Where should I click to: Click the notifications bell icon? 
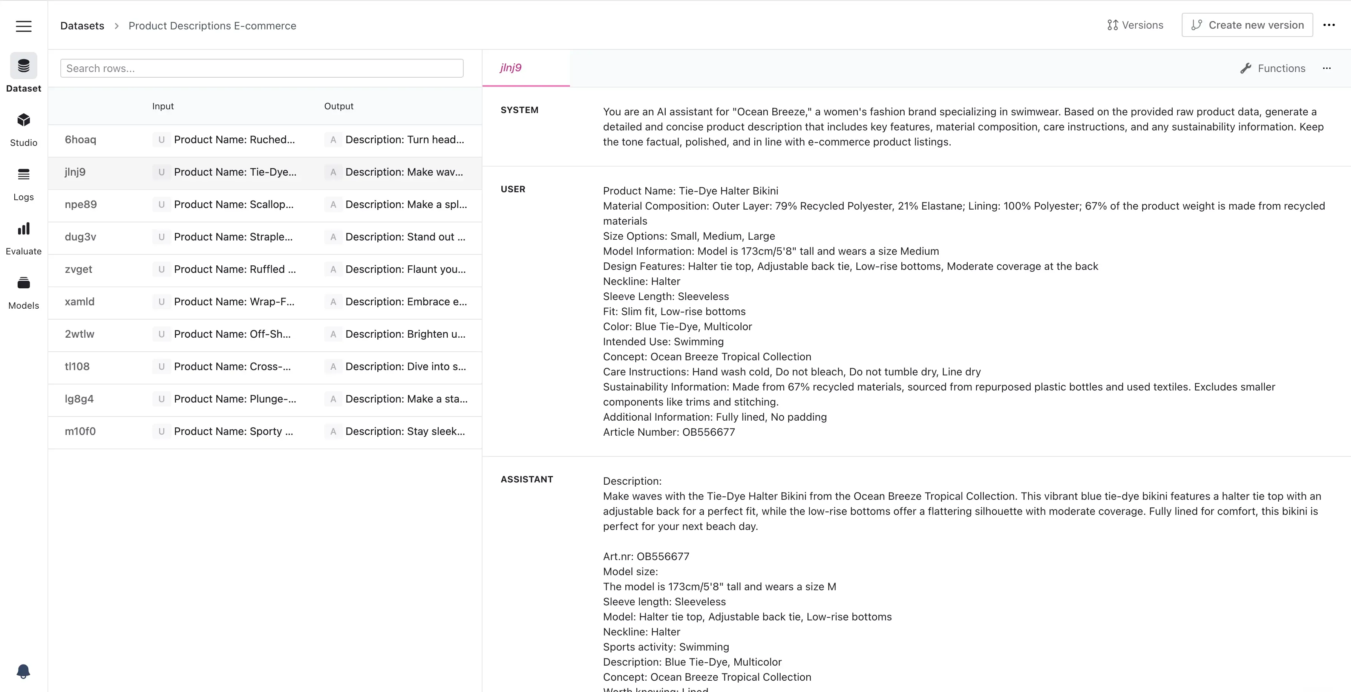24,671
